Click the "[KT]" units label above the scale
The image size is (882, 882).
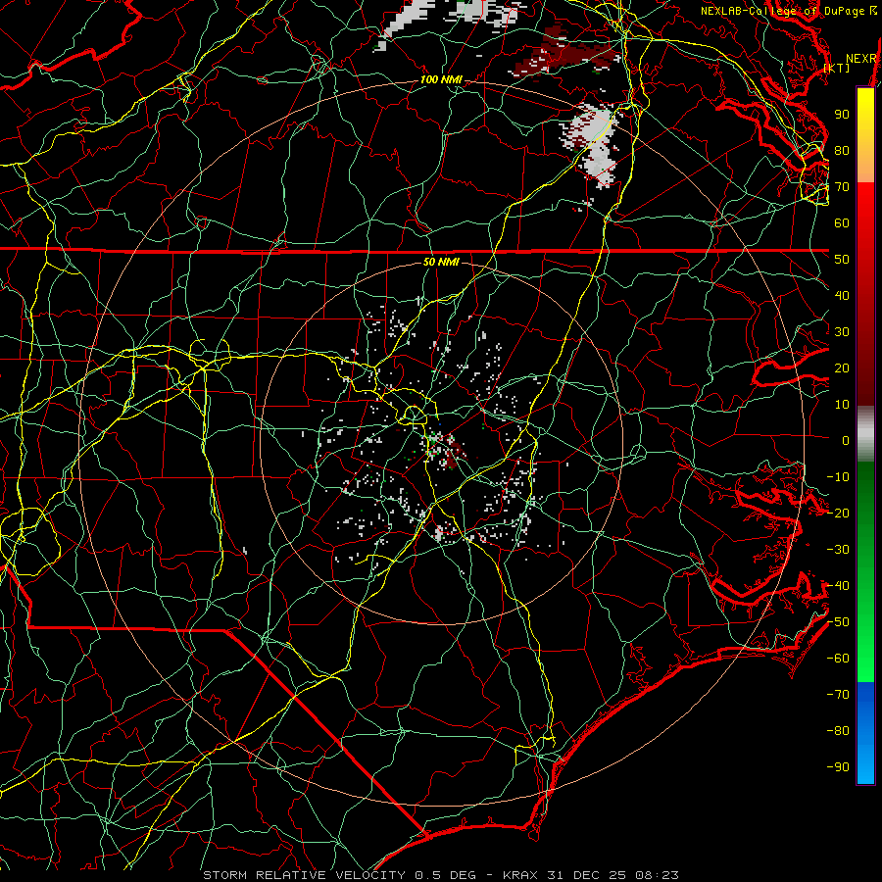[x=837, y=68]
